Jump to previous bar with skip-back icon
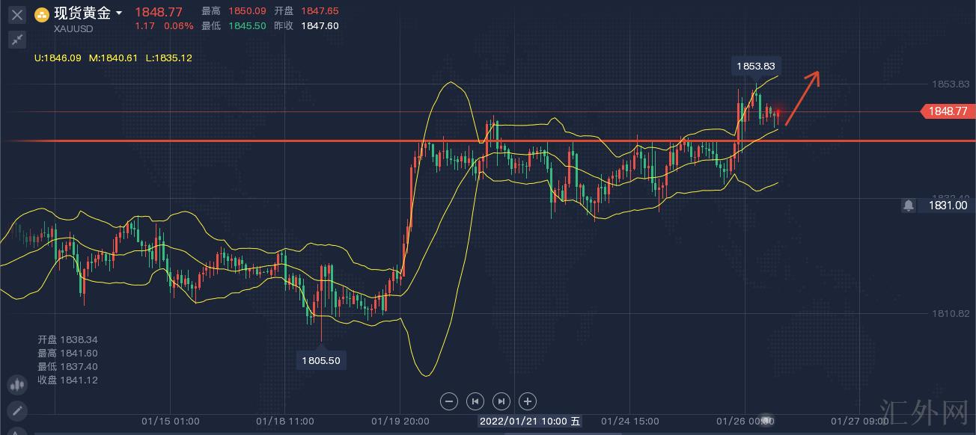The height and width of the screenshot is (435, 976). point(475,401)
